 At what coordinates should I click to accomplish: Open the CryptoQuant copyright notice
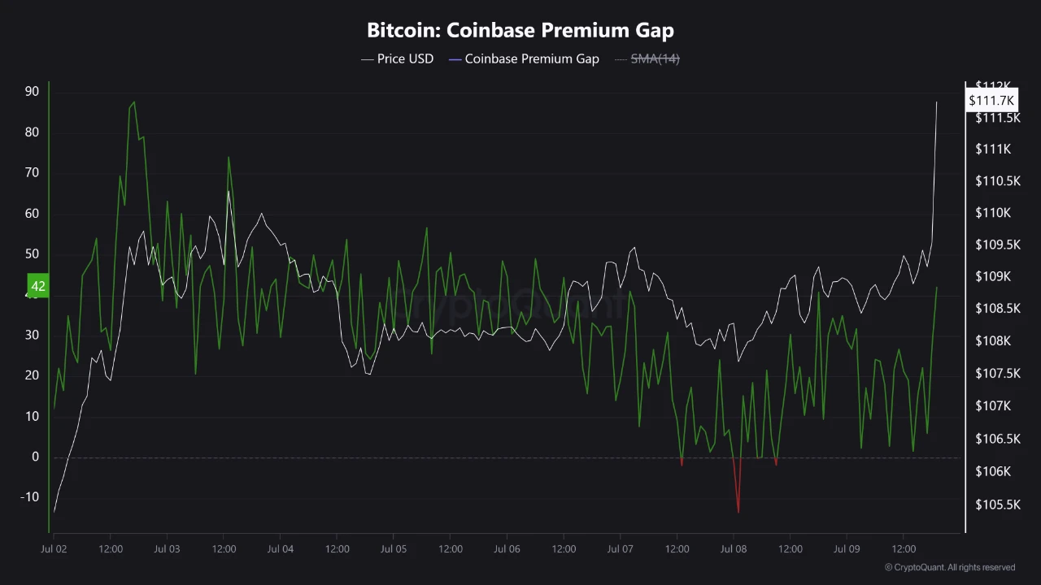coord(949,567)
